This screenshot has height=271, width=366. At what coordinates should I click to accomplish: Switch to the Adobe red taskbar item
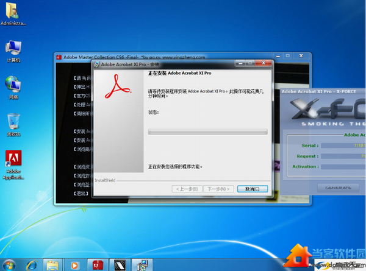[98, 265]
